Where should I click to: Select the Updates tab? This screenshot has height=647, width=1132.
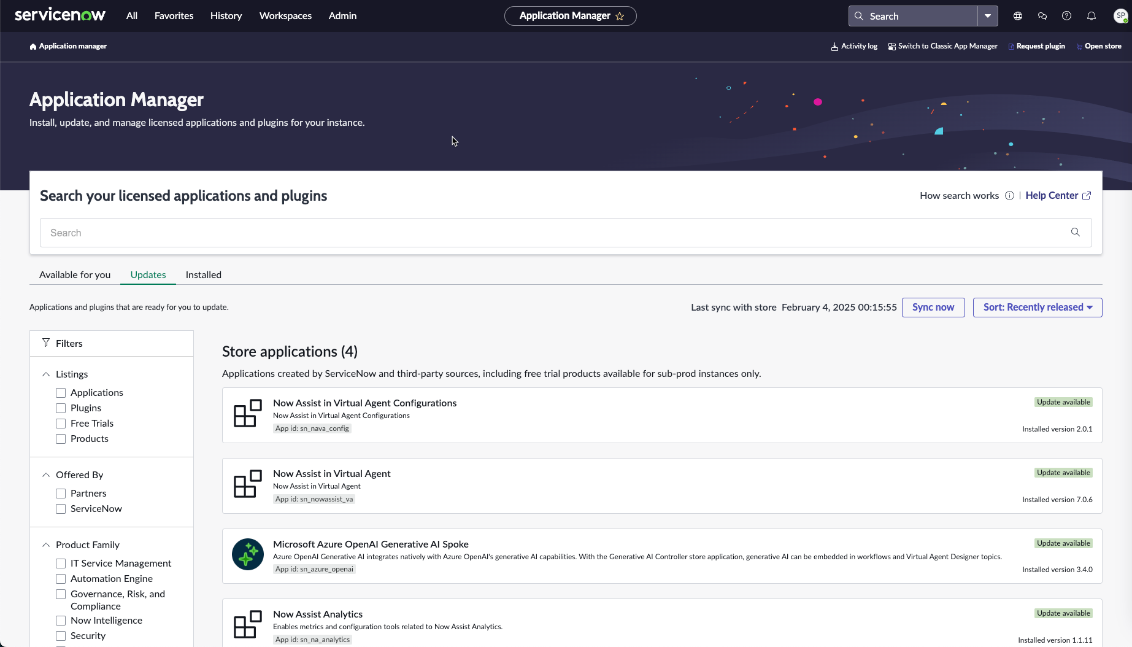click(148, 275)
